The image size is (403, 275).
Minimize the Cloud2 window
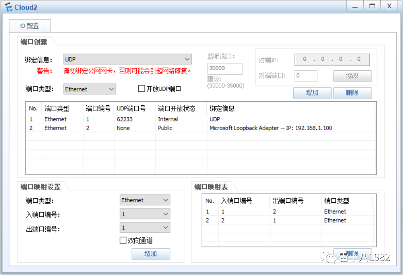(355, 6)
